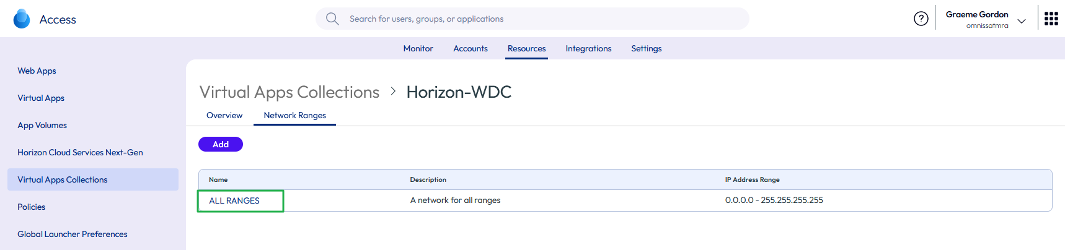Go to the Integrations menu

(588, 49)
